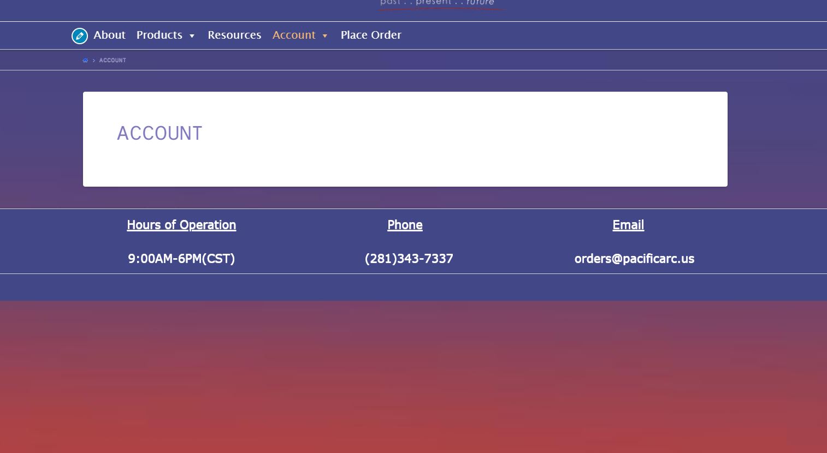
Task: Expand the Account dropdown arrow
Action: [x=325, y=36]
